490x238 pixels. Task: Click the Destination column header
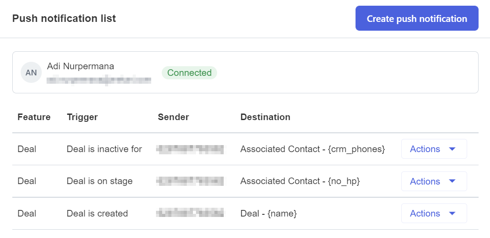[x=265, y=117]
